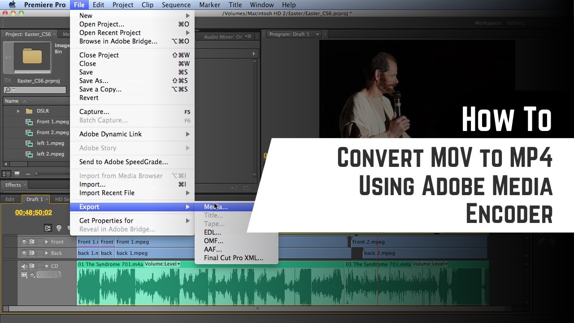Select the Front 2.mpeg clip in the timeline
Image resolution: width=574 pixels, height=323 pixels.
point(419,242)
